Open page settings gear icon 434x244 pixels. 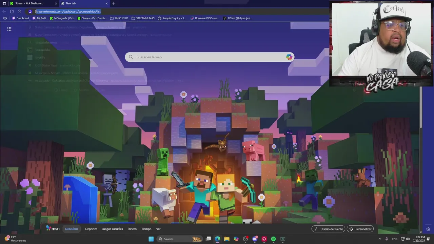(428, 229)
